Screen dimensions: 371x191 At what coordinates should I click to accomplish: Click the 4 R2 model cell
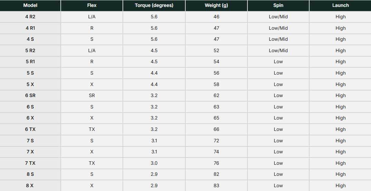pyautogui.click(x=30, y=17)
